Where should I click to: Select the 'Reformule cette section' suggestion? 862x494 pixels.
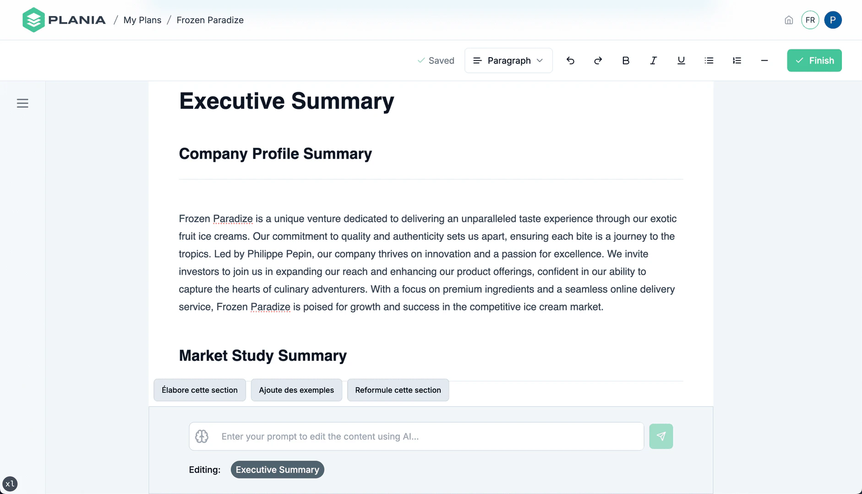(x=398, y=390)
